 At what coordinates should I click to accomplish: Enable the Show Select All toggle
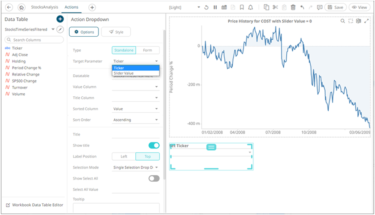coord(154,178)
